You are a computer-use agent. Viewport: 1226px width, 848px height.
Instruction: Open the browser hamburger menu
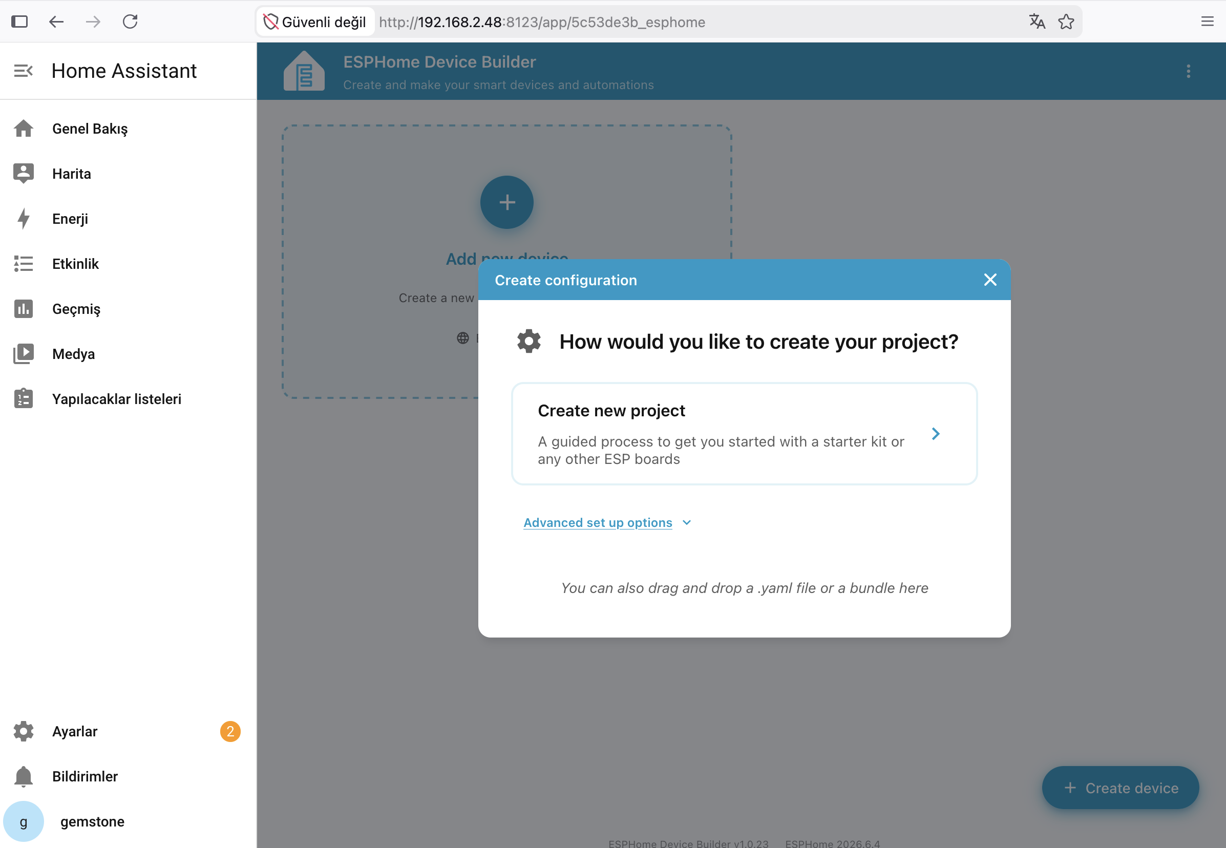[x=1207, y=22]
